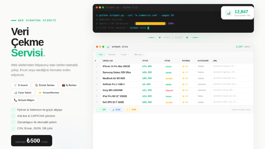Click the red close dot in terminal window
This screenshot has width=265, height=149.
point(97,7)
